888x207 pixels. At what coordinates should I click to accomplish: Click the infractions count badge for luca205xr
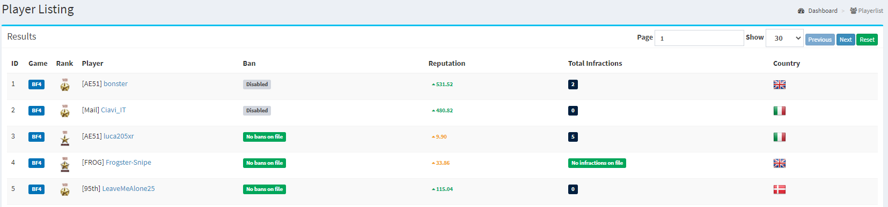[573, 137]
